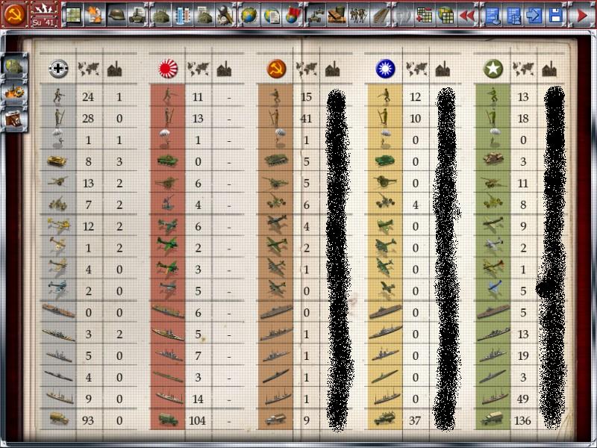Select the fire and gear tab on left sidebar
597x448 pixels.
(14, 92)
